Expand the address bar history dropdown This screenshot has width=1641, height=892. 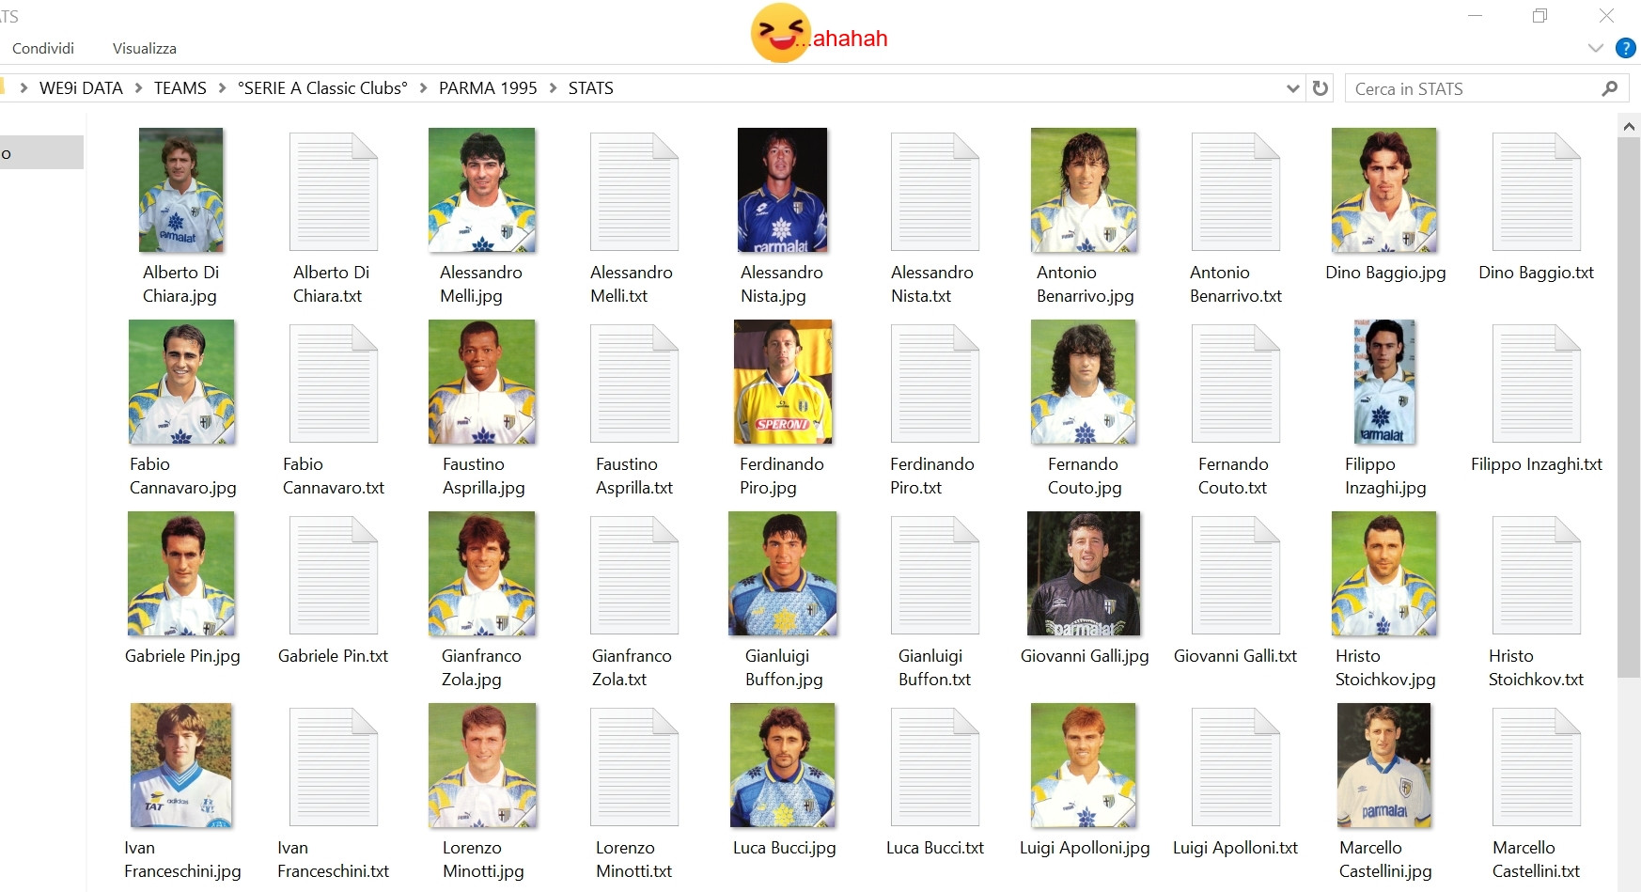pyautogui.click(x=1293, y=88)
